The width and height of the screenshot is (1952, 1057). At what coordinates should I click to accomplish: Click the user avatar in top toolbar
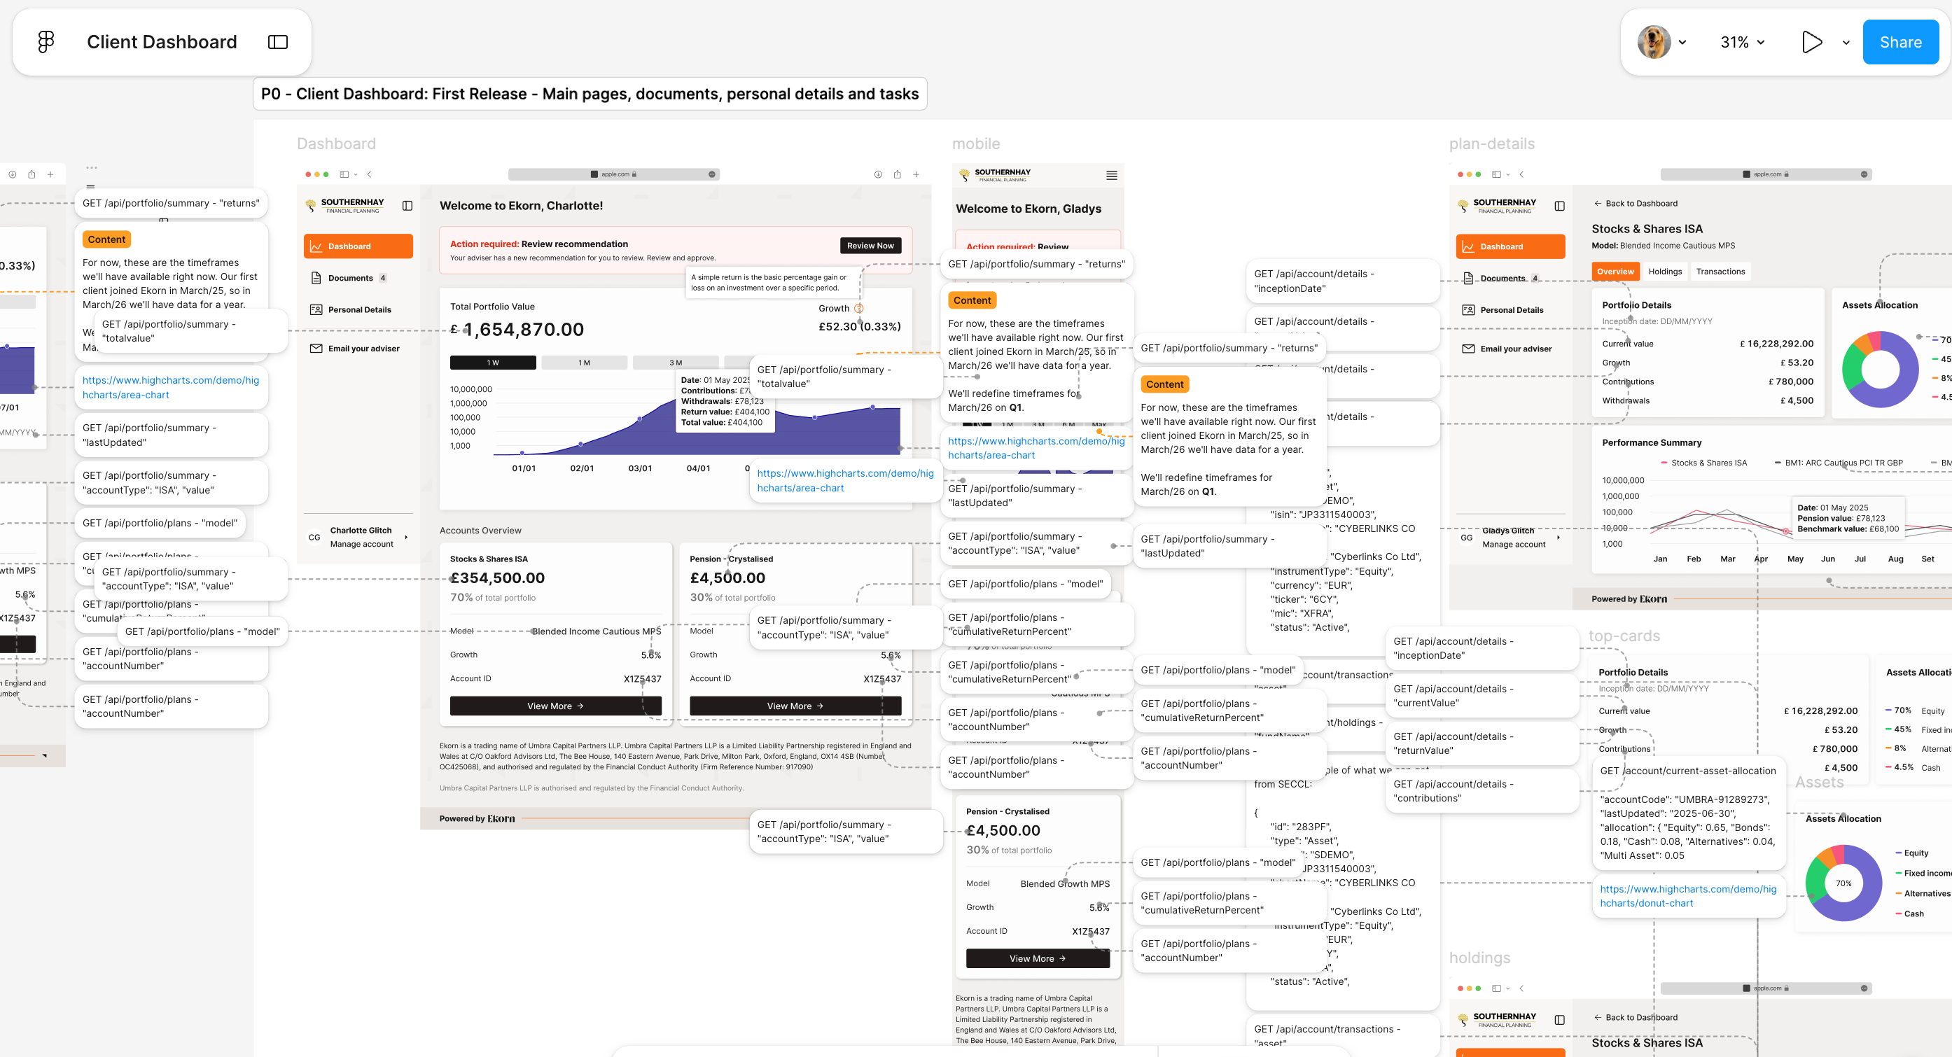[x=1654, y=42]
